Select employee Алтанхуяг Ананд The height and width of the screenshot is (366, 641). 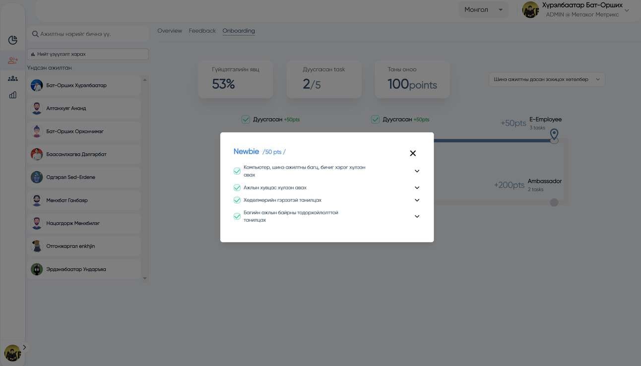[84, 108]
